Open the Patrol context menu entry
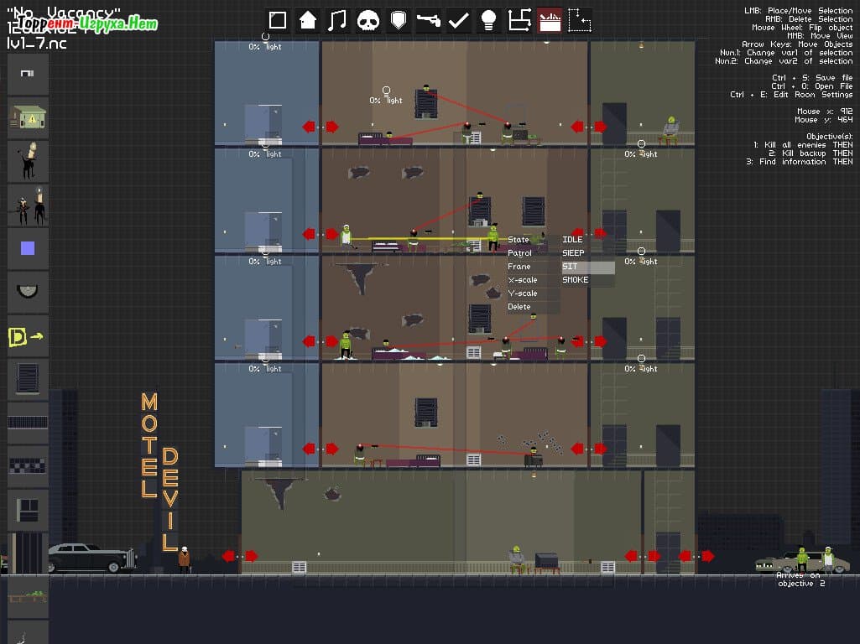The width and height of the screenshot is (860, 644). [x=520, y=253]
